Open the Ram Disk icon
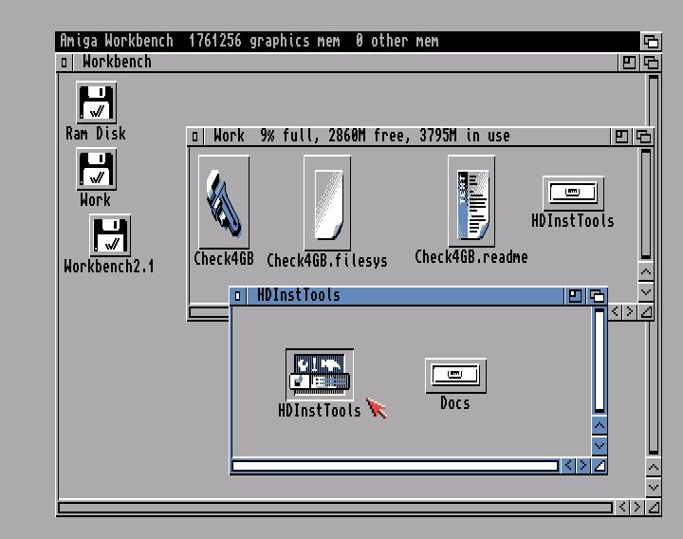This screenshot has height=539, width=683. (96, 103)
